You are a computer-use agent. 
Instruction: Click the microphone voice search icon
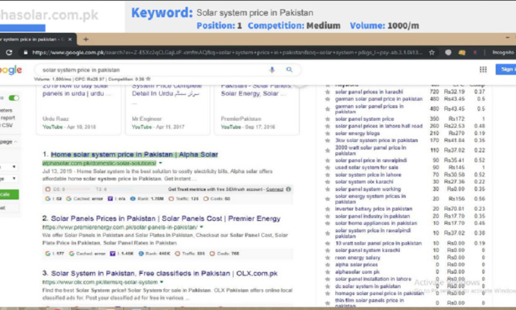(272, 70)
